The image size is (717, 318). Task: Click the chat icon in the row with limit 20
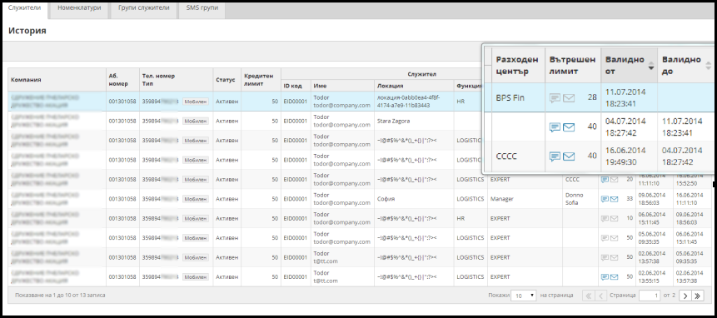pyautogui.click(x=605, y=180)
